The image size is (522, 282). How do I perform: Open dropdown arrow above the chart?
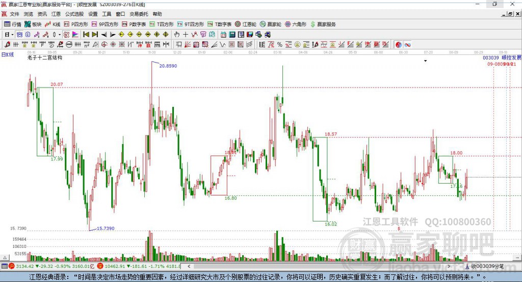tap(426, 61)
